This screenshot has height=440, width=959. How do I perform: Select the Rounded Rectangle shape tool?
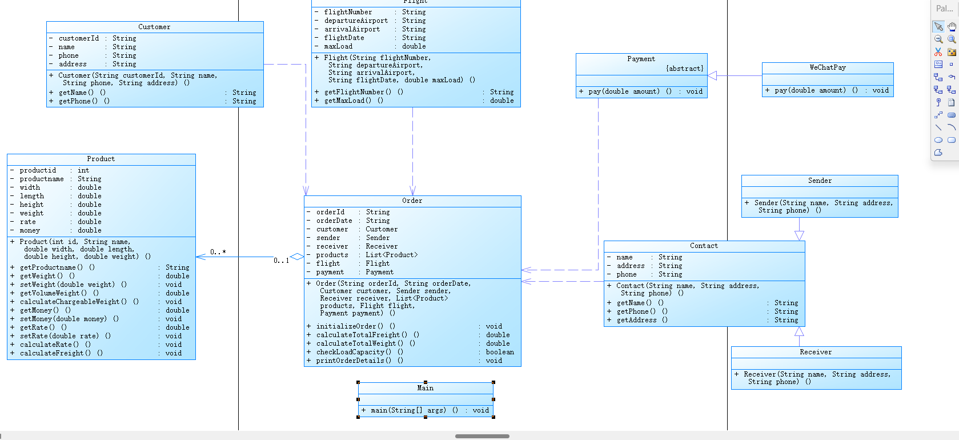(952, 140)
